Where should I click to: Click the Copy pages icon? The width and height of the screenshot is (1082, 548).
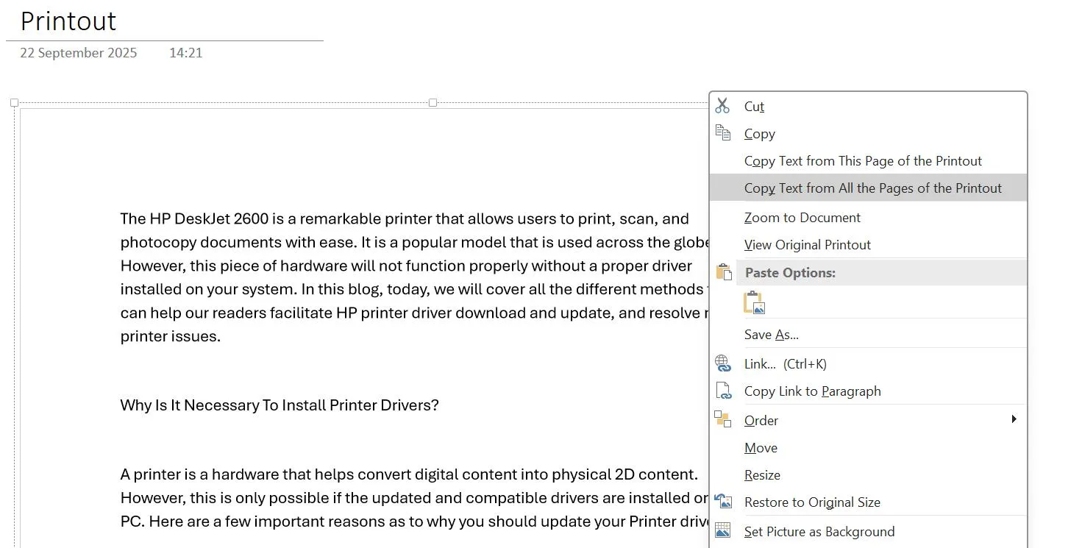(x=723, y=133)
